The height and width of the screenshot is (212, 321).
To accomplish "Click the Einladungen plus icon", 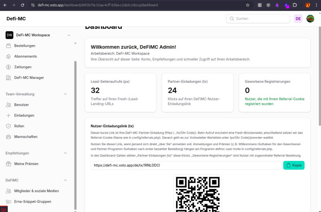I will [x=9, y=115].
